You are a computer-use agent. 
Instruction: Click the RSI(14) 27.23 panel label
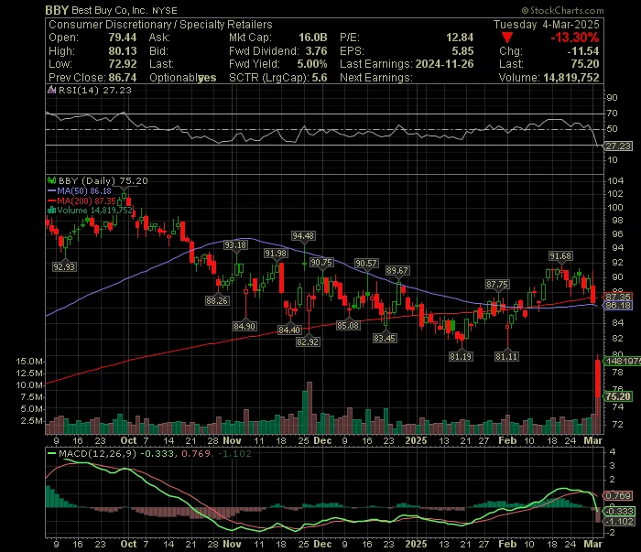point(95,91)
